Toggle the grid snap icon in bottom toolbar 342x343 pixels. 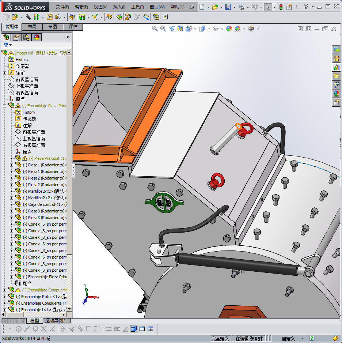pyautogui.click(x=117, y=329)
